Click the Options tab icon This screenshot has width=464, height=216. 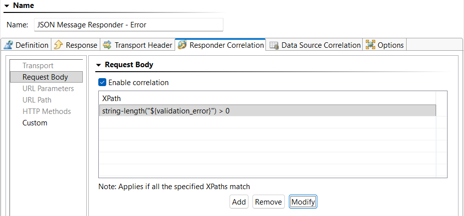point(371,45)
